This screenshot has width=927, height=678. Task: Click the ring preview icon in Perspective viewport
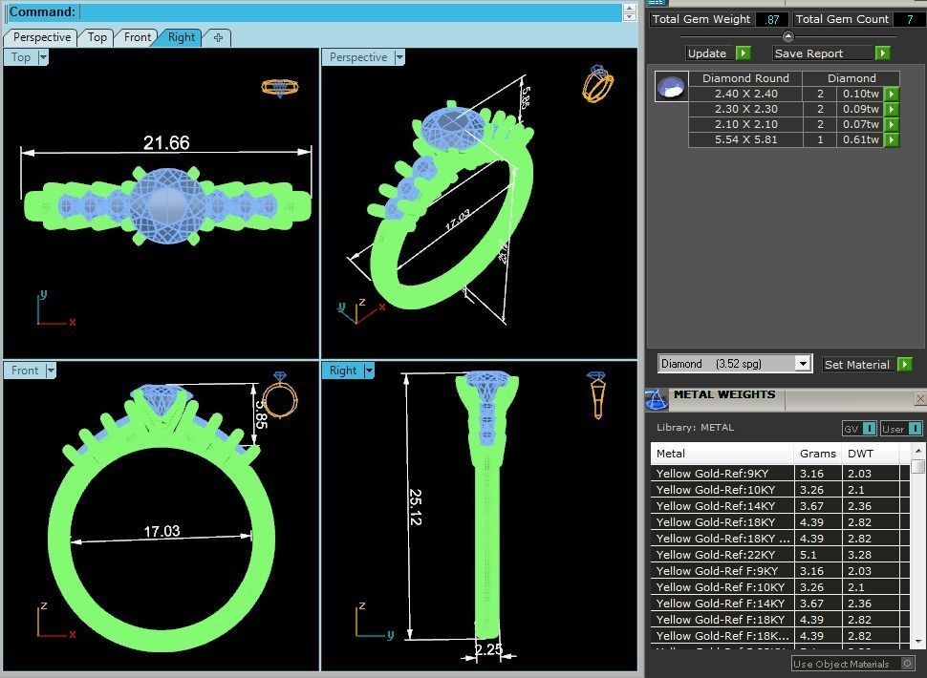[x=597, y=83]
